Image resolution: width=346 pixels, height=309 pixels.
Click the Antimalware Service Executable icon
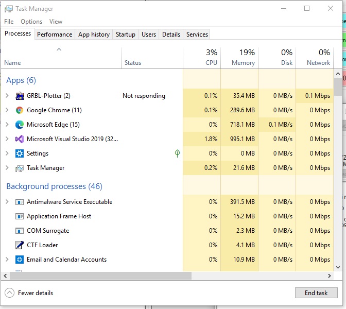(20, 202)
